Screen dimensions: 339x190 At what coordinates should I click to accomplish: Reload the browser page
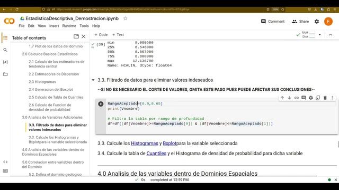[17, 9]
